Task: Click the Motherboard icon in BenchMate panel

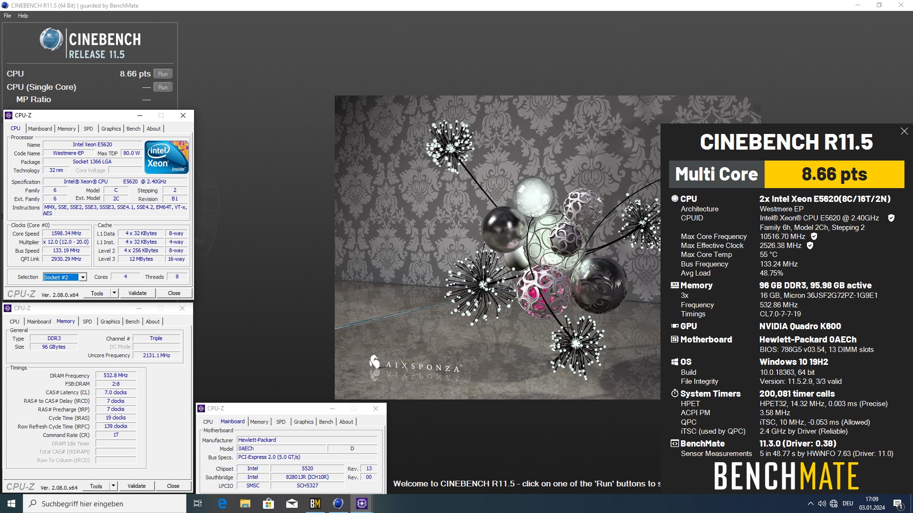Action: tap(674, 339)
